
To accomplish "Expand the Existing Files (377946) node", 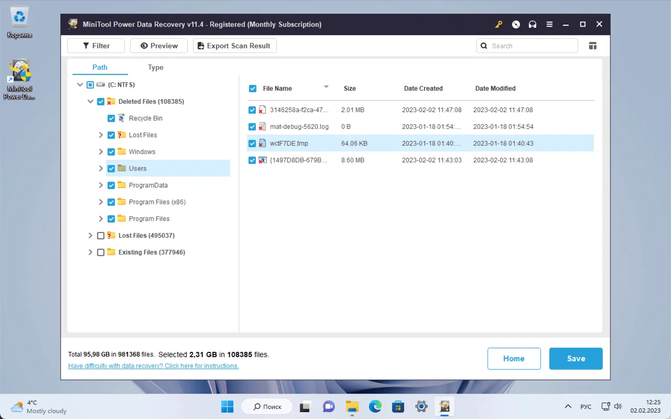I will coord(90,252).
